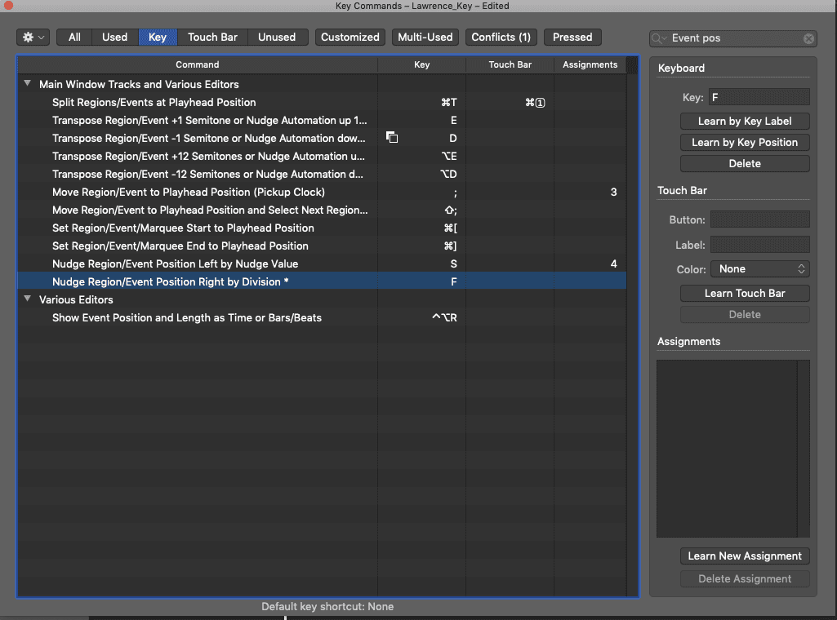This screenshot has width=837, height=620.
Task: Select Move Region/Event and Select Next Region row
Action: [322, 210]
